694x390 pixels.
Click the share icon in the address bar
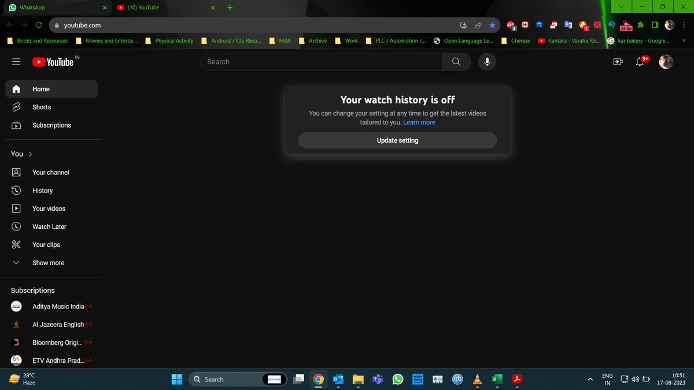pos(478,25)
